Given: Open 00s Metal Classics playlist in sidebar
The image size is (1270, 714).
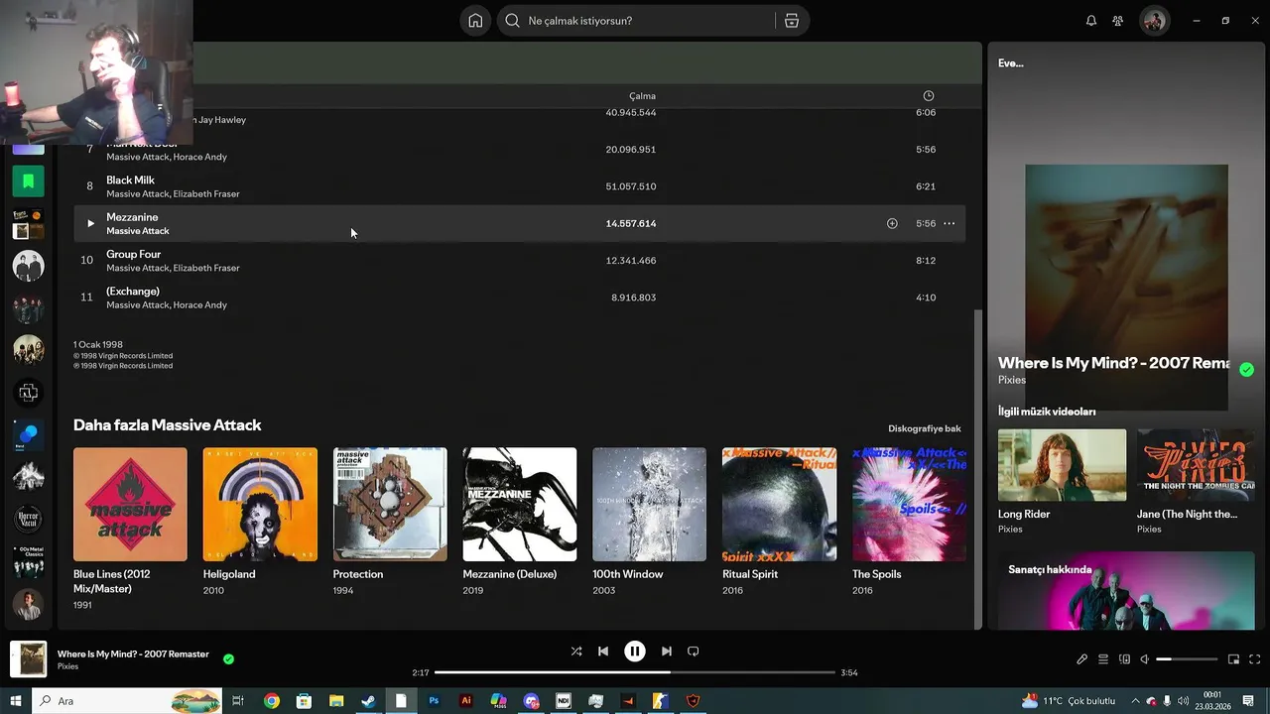Looking at the screenshot, I should [28, 561].
